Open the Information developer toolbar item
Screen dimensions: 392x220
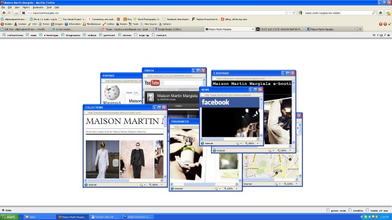[x=73, y=24]
